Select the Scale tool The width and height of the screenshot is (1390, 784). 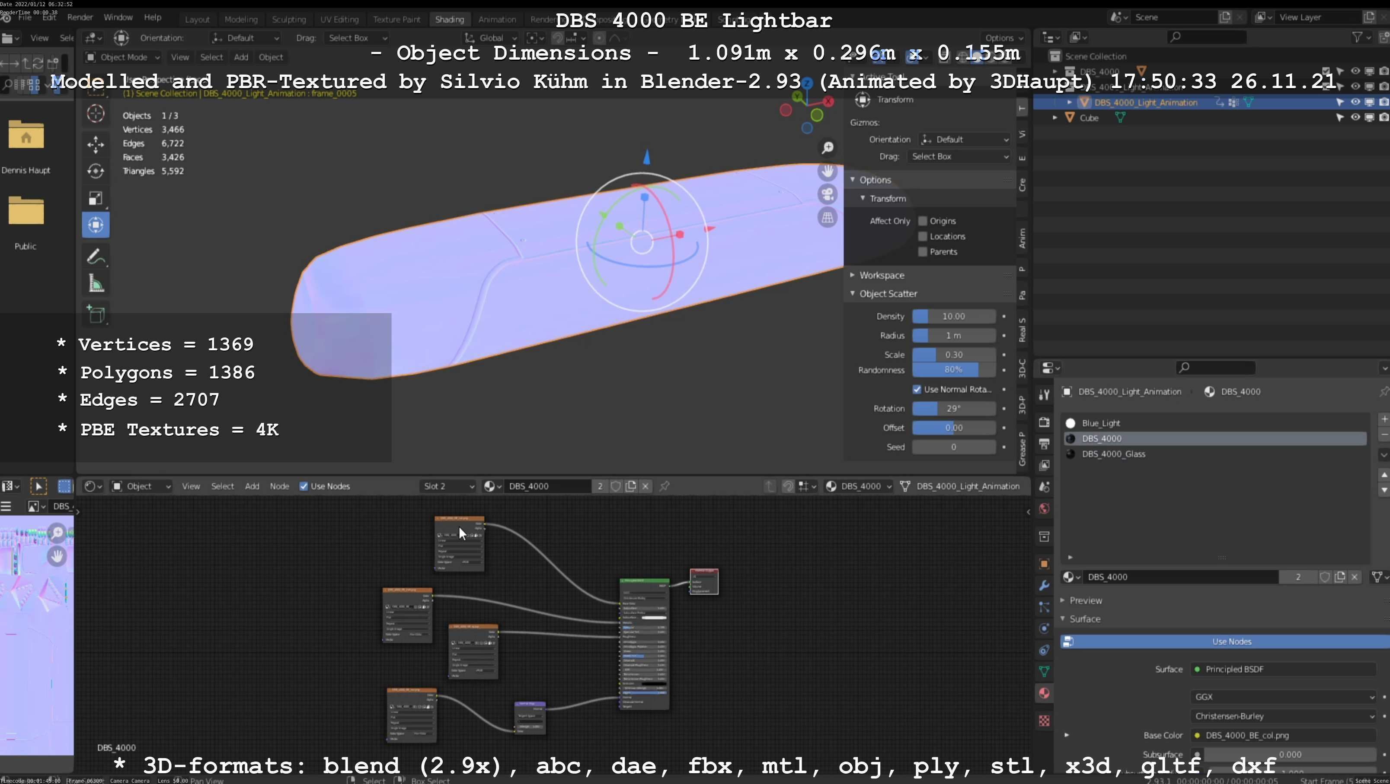[96, 198]
